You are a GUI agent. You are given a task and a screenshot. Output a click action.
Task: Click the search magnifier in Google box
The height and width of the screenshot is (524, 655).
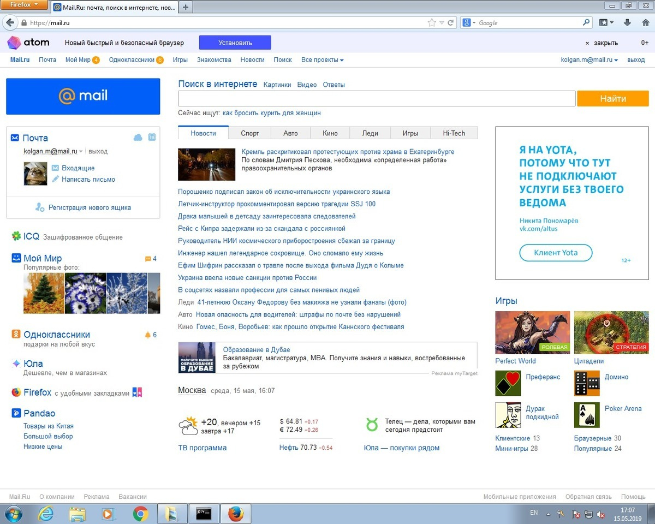point(587,23)
